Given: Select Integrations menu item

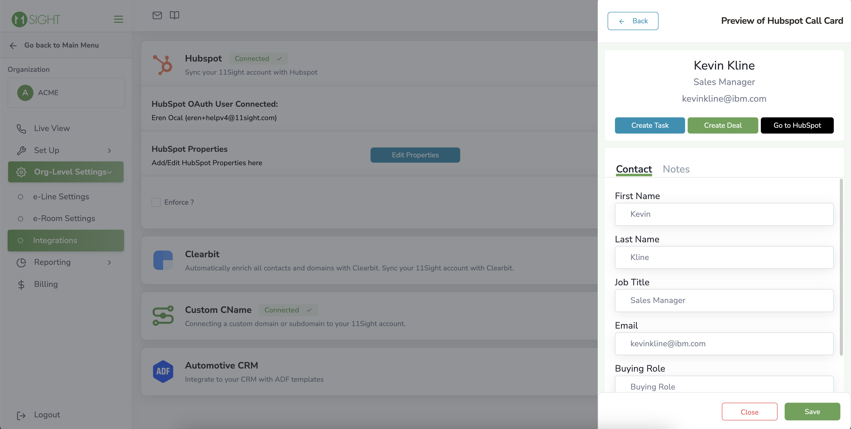Looking at the screenshot, I should click(66, 241).
